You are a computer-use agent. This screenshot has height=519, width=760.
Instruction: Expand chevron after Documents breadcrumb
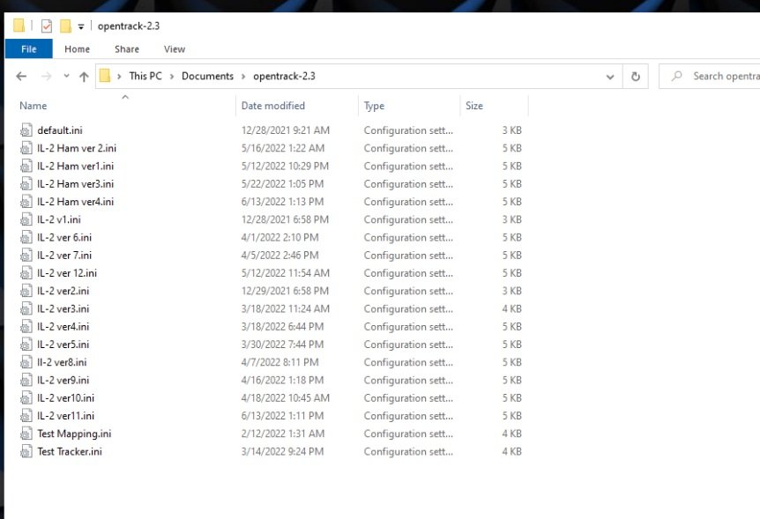(x=242, y=77)
